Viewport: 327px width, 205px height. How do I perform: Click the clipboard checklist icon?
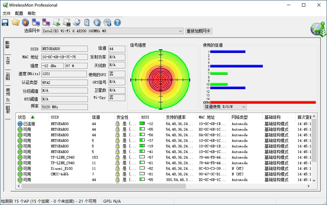click(87, 22)
